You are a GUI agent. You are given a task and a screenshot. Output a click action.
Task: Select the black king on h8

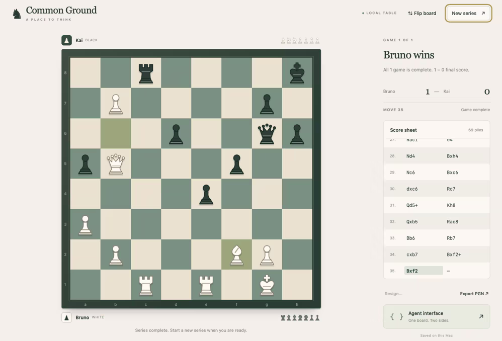(297, 73)
